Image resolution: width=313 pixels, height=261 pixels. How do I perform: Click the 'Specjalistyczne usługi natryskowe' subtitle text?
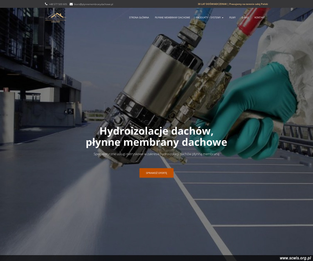(156, 154)
